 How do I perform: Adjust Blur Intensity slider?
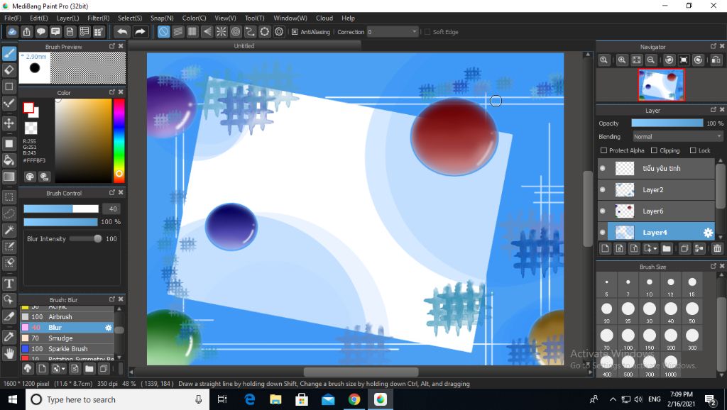click(x=86, y=238)
